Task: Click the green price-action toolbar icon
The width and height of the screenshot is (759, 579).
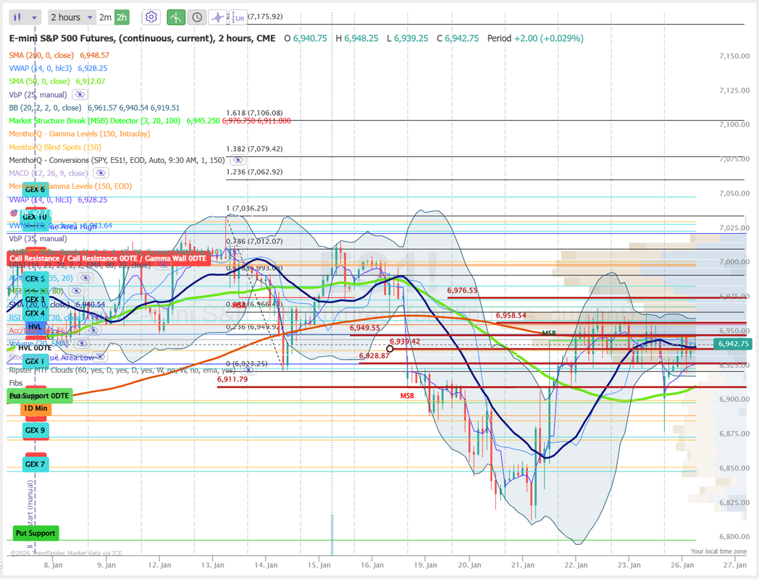Action: pos(175,17)
